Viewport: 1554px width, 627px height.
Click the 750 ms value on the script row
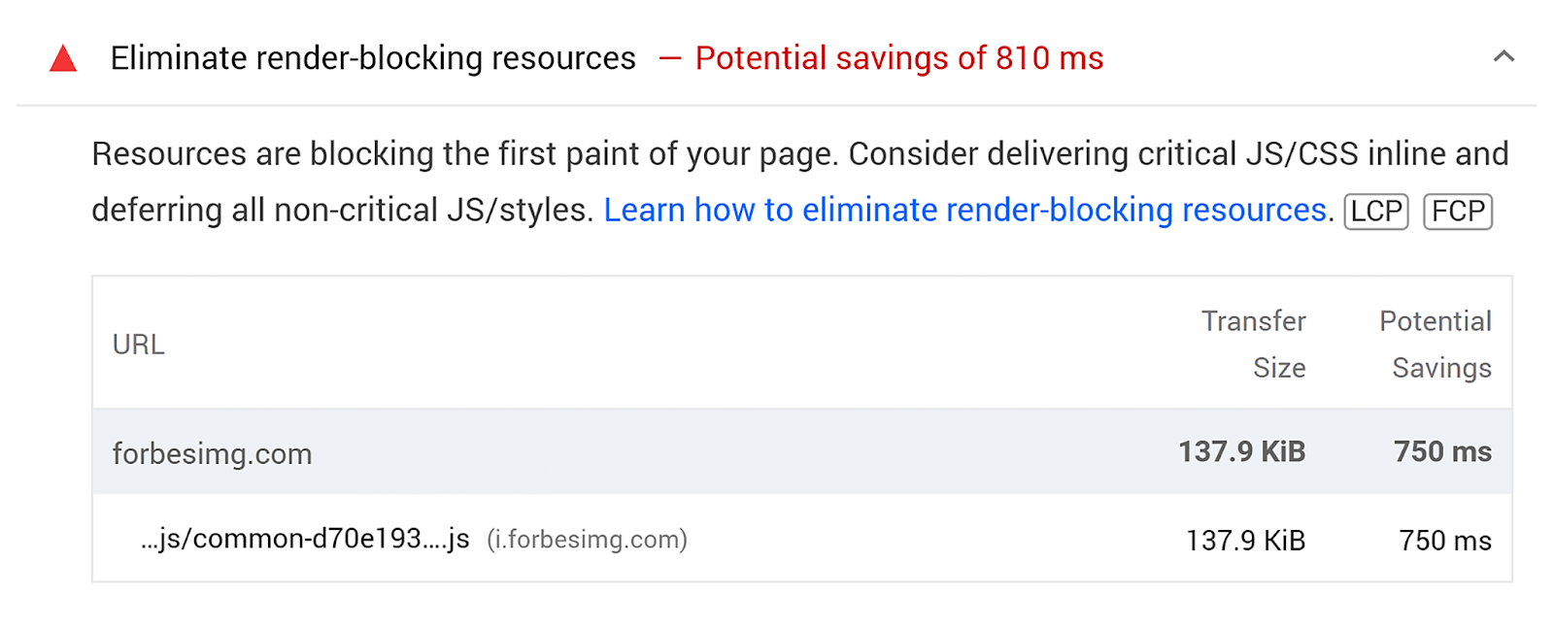[x=1445, y=540]
